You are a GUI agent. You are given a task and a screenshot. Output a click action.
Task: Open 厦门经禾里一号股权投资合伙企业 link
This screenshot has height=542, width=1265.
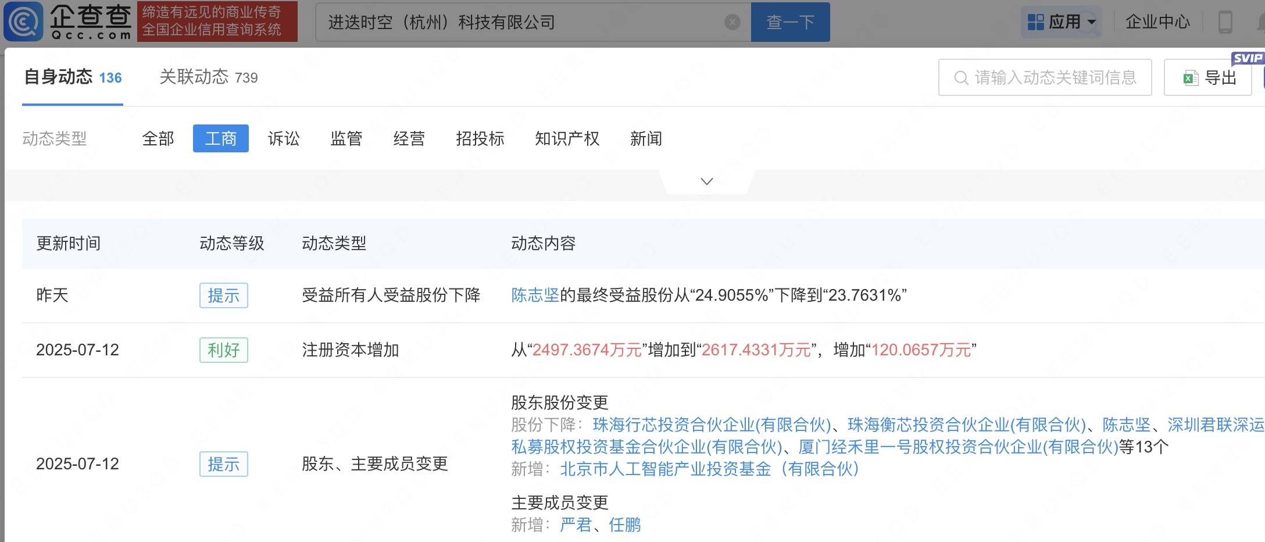(x=959, y=447)
